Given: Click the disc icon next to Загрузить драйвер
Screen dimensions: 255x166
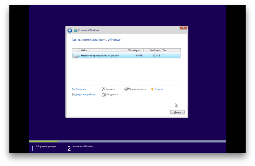Looking at the screenshot, I should (73, 94).
